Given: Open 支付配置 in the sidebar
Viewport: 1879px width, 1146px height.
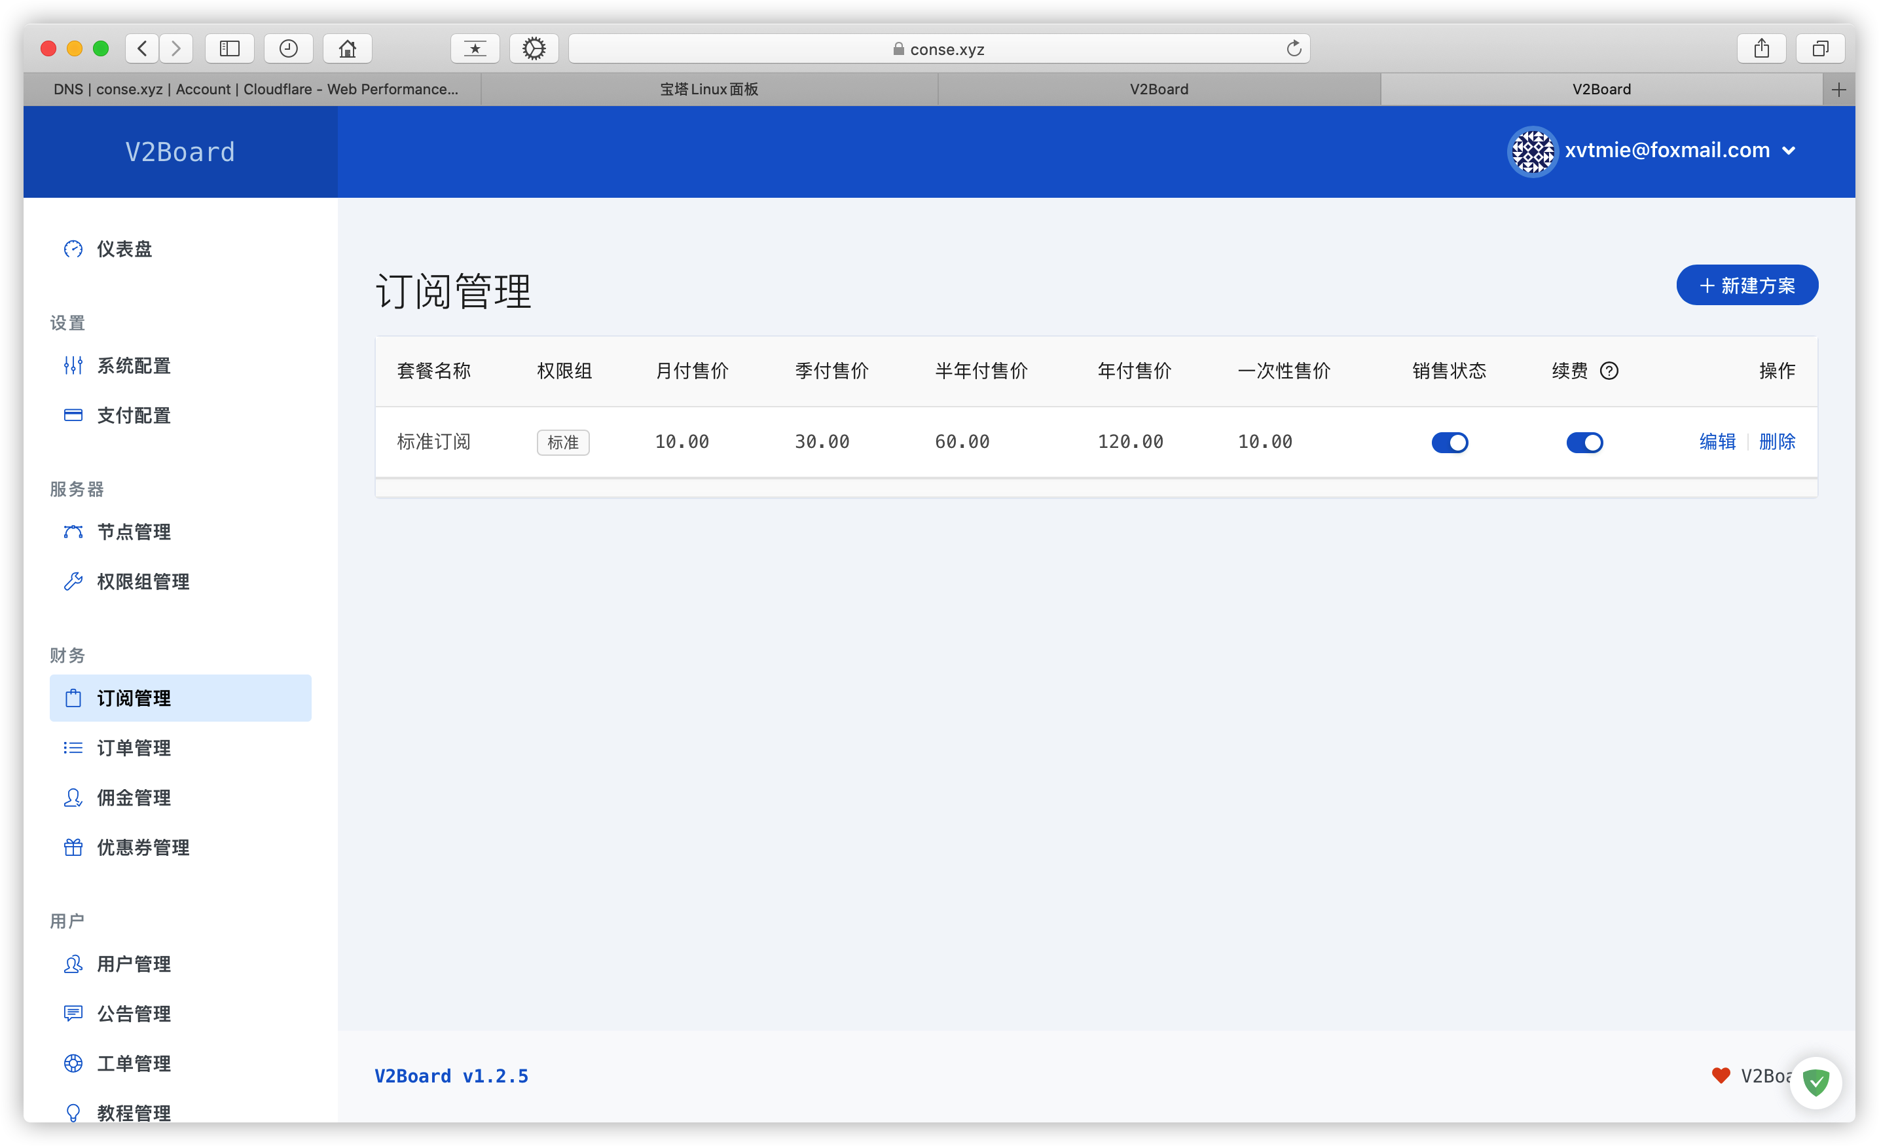Looking at the screenshot, I should (x=181, y=415).
